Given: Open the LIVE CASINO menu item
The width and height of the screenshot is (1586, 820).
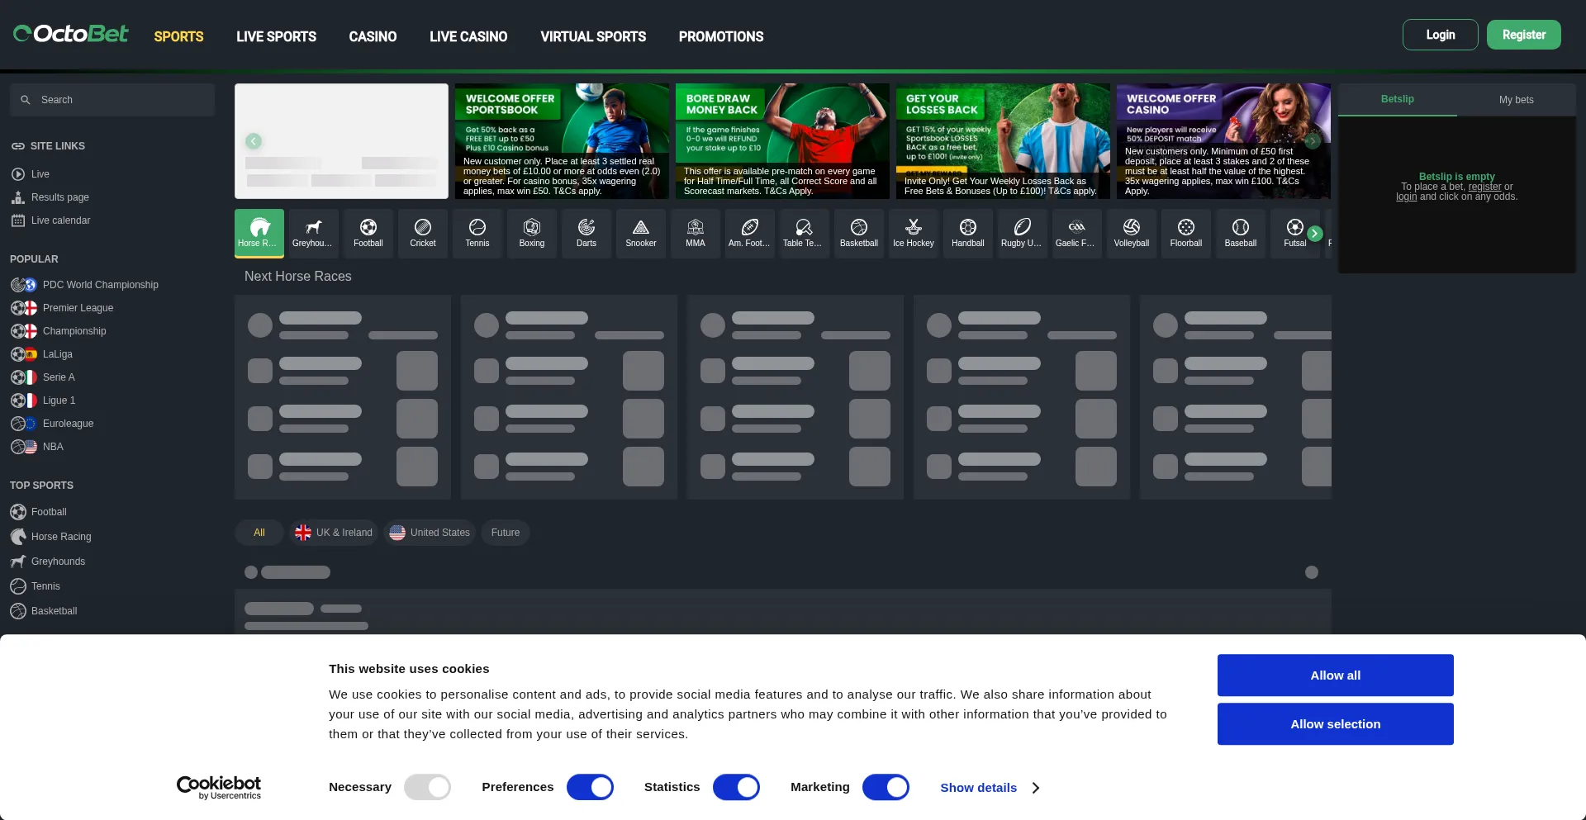Looking at the screenshot, I should point(468,36).
